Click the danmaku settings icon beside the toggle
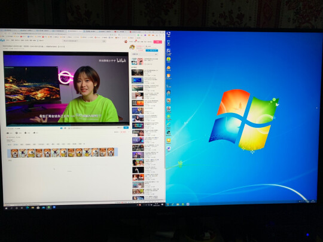The width and height of the screenshot is (323, 242). [x=65, y=128]
